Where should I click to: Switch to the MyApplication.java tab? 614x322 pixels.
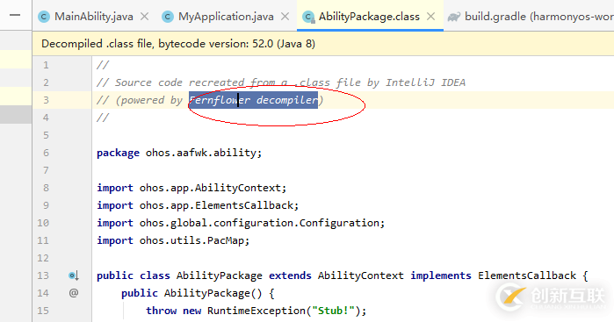coord(226,17)
